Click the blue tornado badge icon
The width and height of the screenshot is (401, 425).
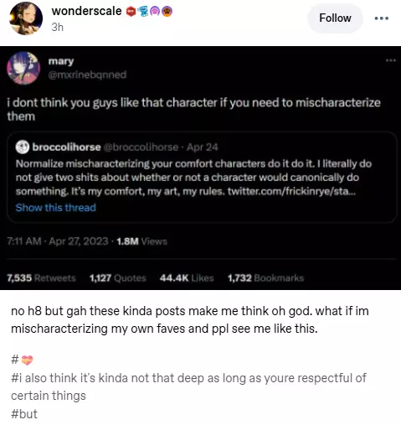143,12
